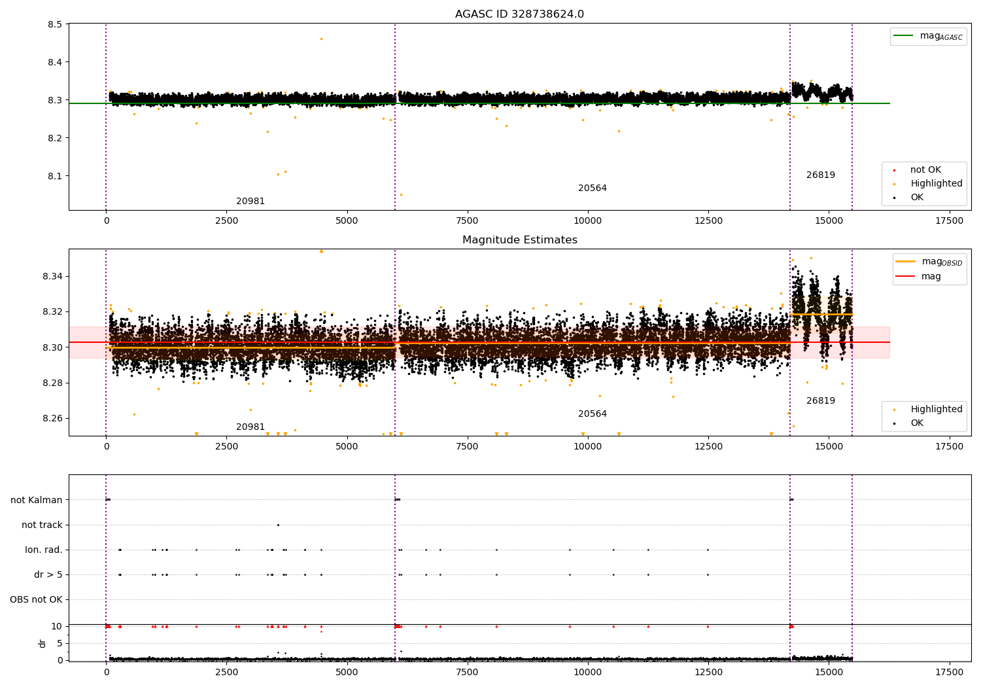Select 'OK' legend entry in Magnitude Estimates plot
This screenshot has height=687, width=981.
coord(917,423)
